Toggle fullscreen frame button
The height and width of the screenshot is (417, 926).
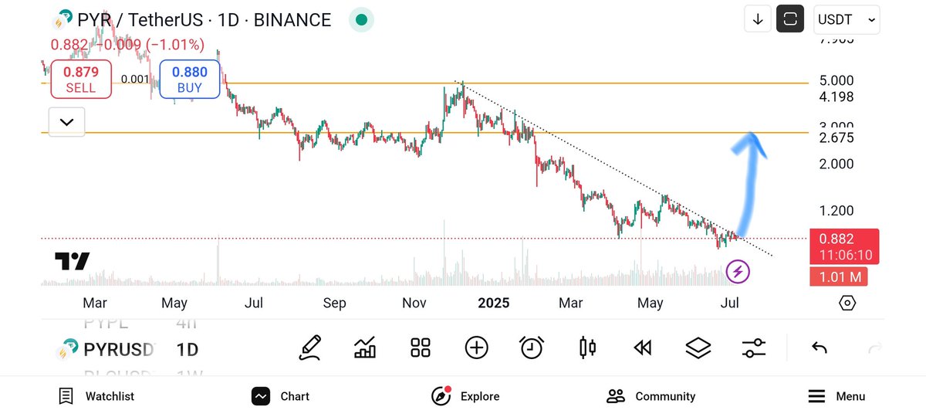[x=790, y=19]
